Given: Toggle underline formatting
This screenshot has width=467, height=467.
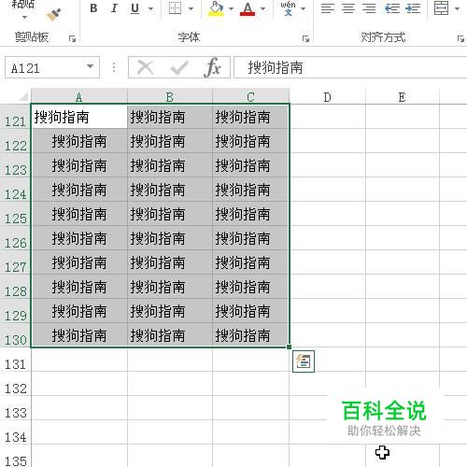Looking at the screenshot, I should point(134,8).
